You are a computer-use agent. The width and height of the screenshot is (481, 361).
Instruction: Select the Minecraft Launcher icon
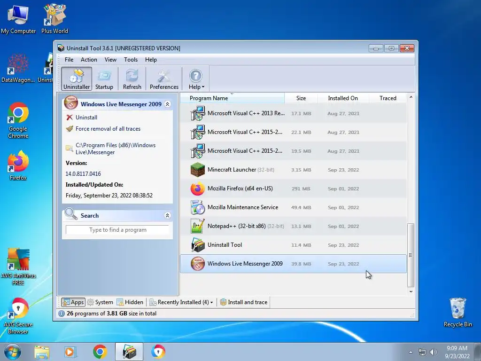198,170
